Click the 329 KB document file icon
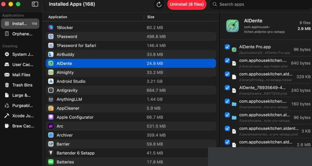This screenshot has height=166, width=312. click(234, 77)
